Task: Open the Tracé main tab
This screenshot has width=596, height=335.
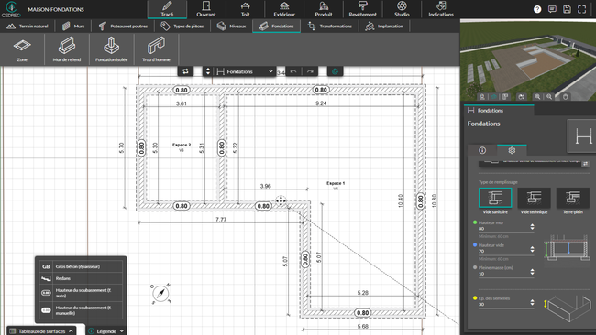Action: 167,9
